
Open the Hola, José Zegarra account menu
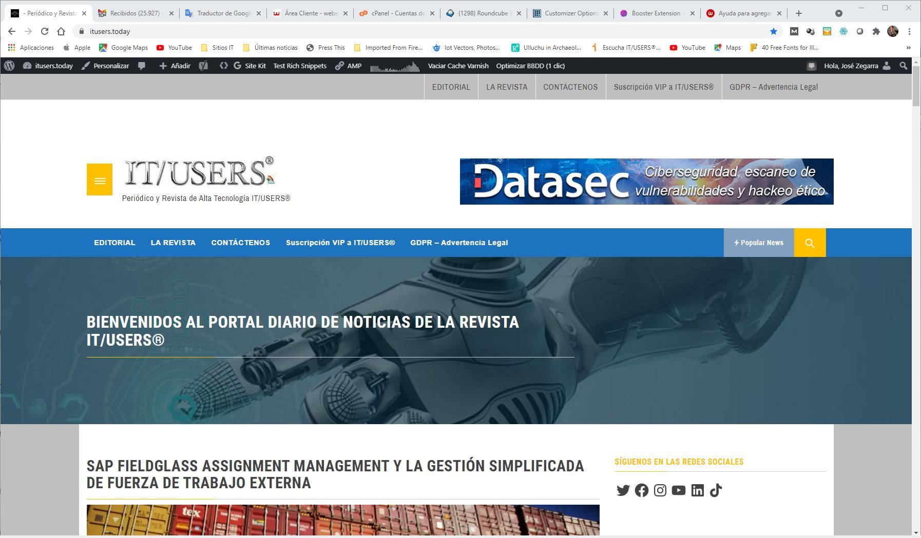(x=857, y=66)
